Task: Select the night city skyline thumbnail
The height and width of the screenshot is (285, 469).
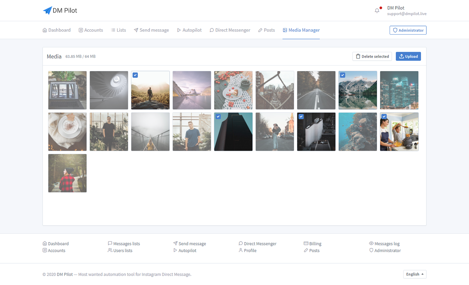Action: click(x=399, y=90)
